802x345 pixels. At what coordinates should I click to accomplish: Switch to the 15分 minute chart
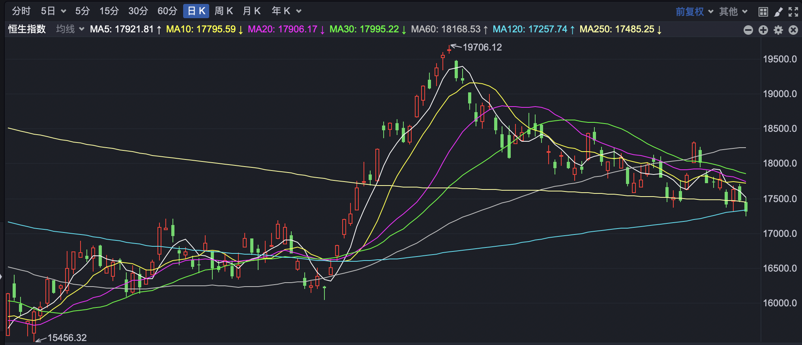pyautogui.click(x=109, y=11)
